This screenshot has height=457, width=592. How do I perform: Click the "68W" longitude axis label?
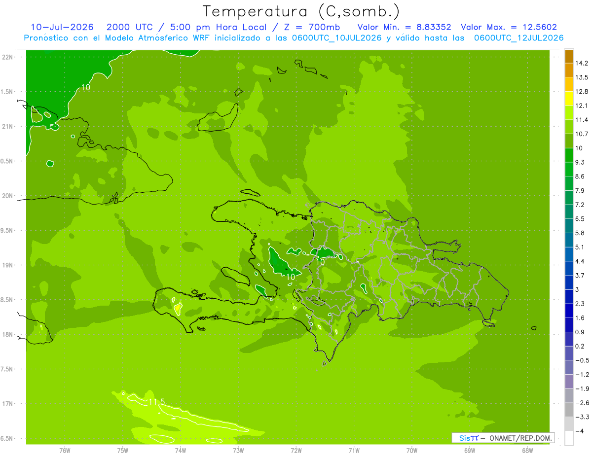click(x=527, y=451)
